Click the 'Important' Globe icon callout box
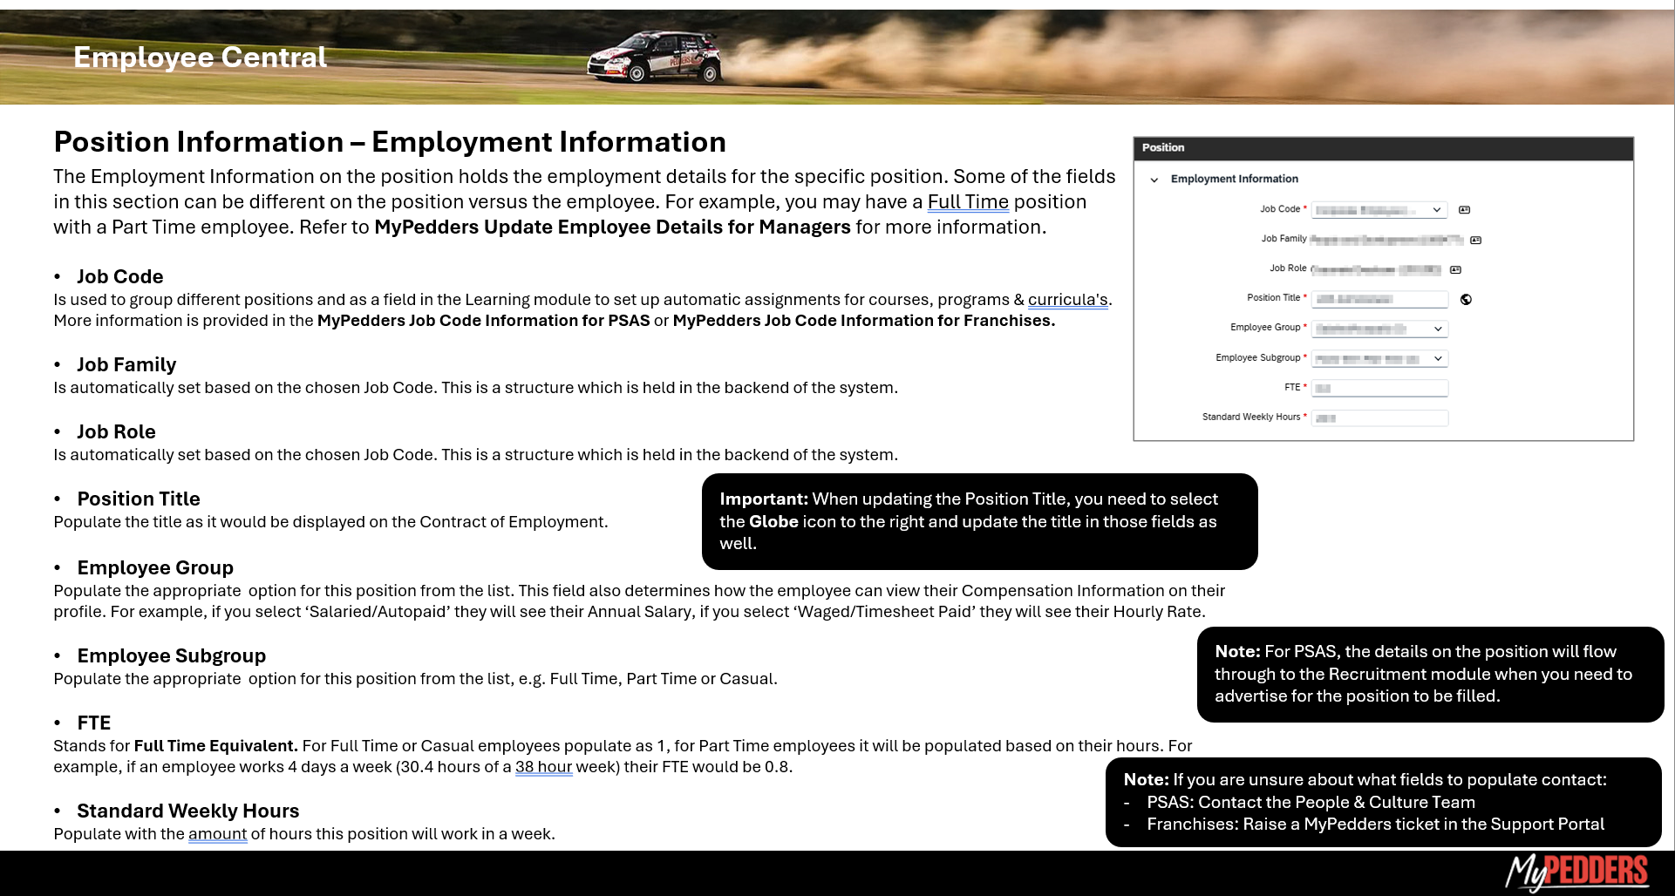Viewport: 1675px width, 896px height. (x=978, y=521)
